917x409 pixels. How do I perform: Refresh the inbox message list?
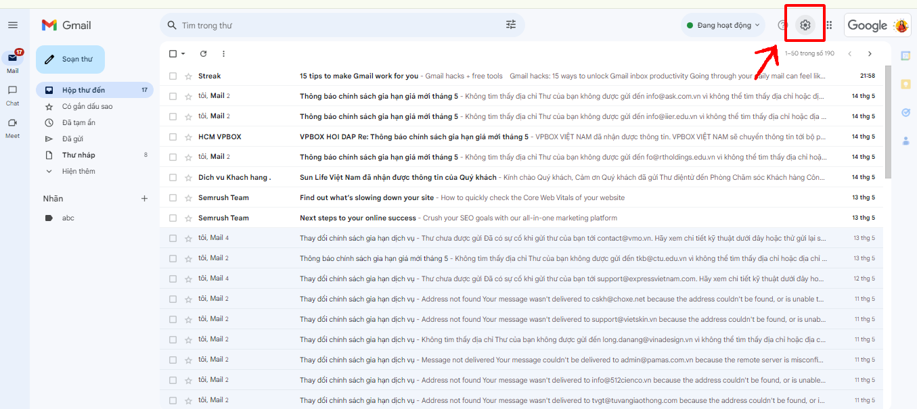pyautogui.click(x=203, y=54)
